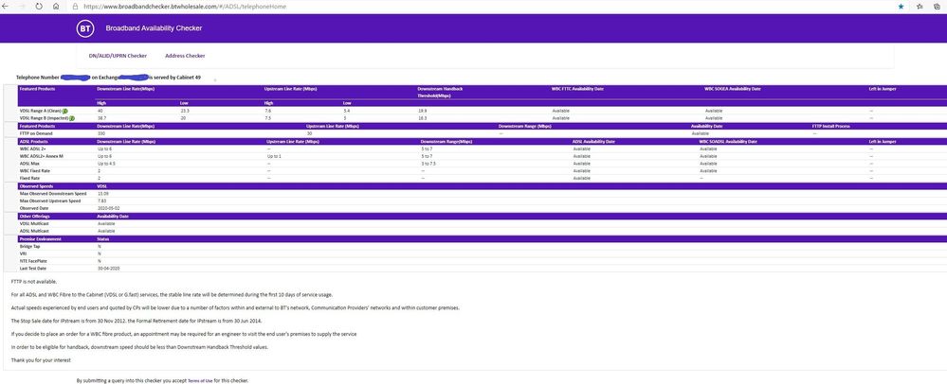Click handback threshold value 19.9
The image size is (947, 384).
click(x=422, y=111)
